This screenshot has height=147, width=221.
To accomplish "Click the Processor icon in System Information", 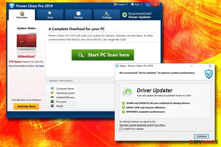I will [52, 101].
